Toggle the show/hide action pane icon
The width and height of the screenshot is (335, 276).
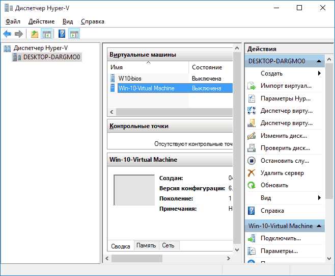(74, 34)
